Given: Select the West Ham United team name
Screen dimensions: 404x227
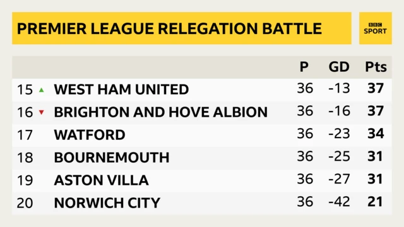Looking at the screenshot, I should tap(121, 90).
